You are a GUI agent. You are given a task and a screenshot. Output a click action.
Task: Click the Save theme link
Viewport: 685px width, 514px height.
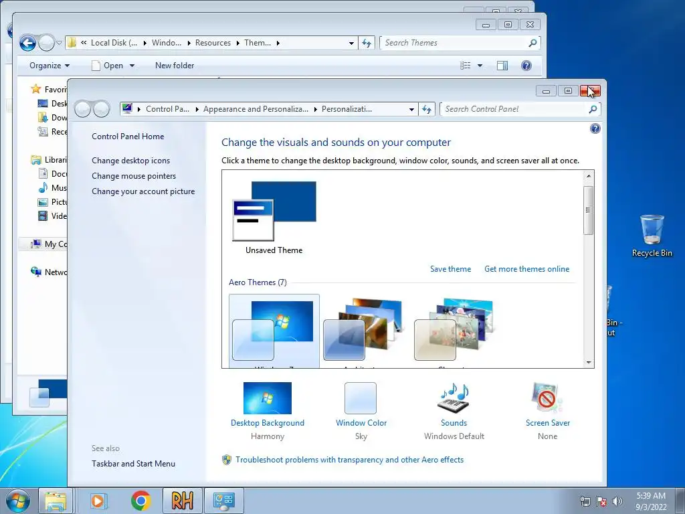click(x=450, y=269)
